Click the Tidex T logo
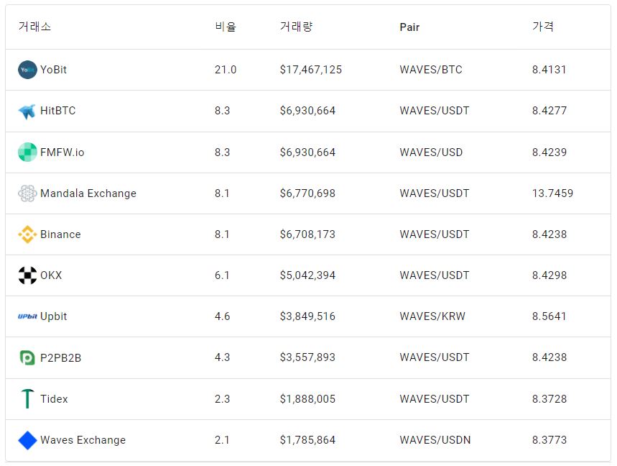The image size is (617, 466). click(x=27, y=398)
